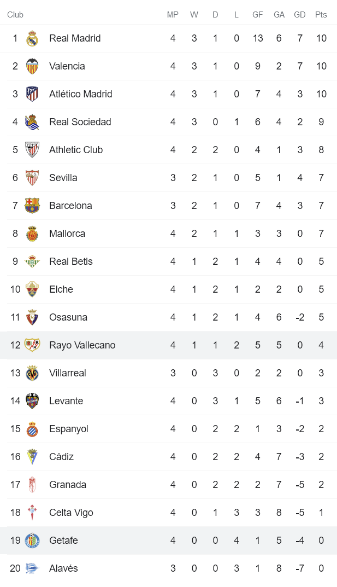
Task: Select the Athletic Club crest
Action: click(32, 149)
